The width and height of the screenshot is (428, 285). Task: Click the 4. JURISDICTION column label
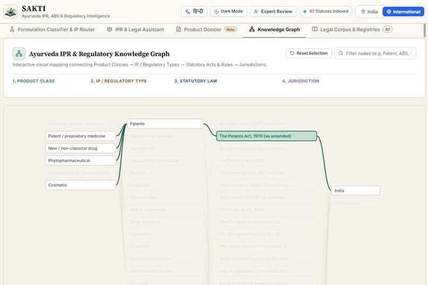click(301, 81)
